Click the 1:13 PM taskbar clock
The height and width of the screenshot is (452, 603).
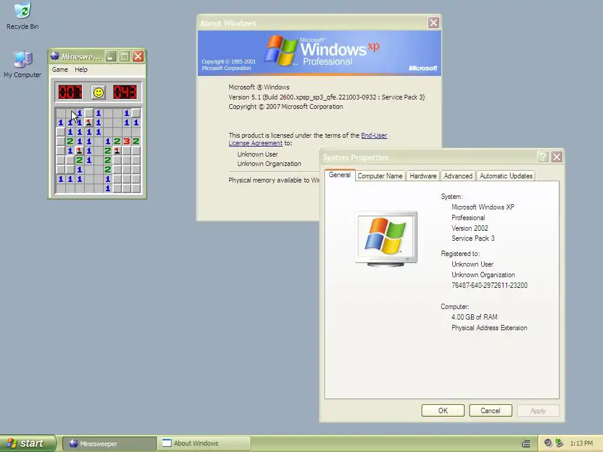click(581, 444)
